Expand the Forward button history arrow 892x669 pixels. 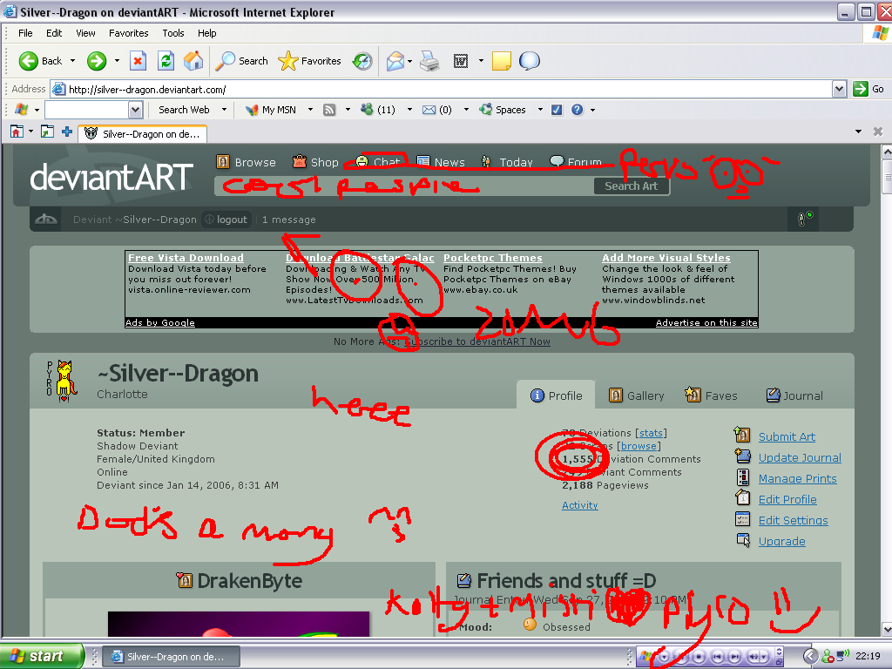117,61
